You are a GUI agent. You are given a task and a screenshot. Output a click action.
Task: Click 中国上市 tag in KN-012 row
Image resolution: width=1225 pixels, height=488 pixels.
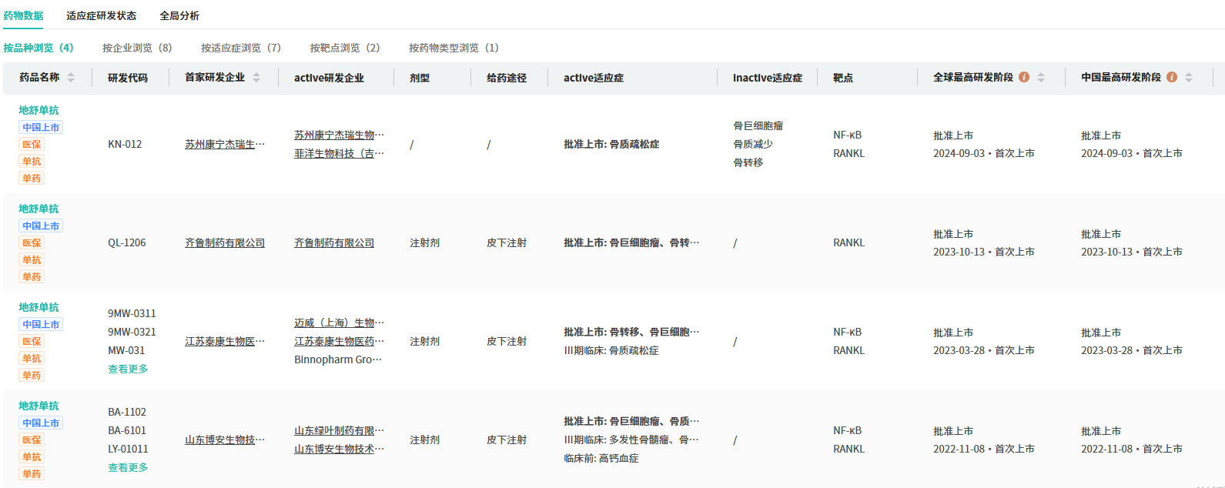[41, 127]
